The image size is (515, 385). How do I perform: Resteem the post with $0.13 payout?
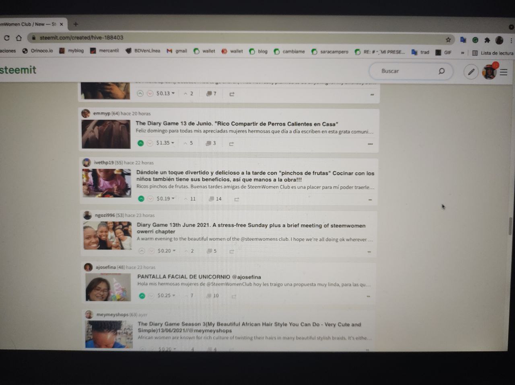232,94
